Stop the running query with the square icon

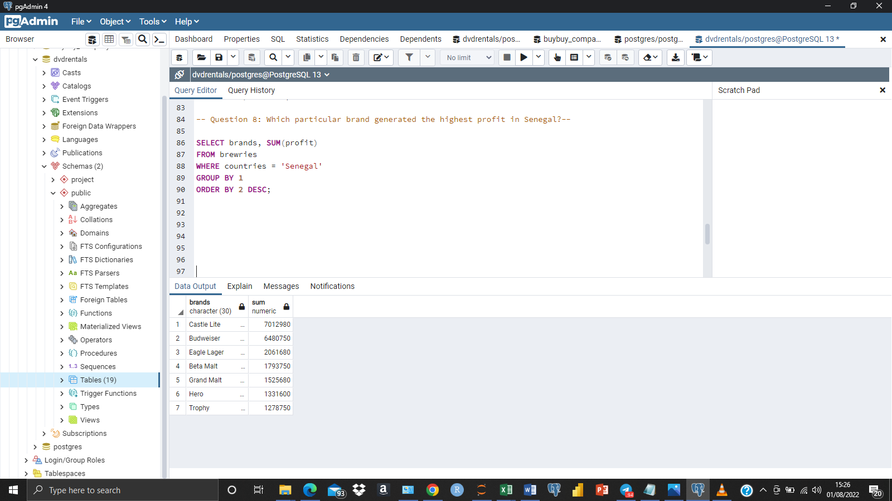pyautogui.click(x=506, y=57)
